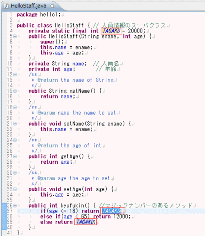Screen dimensions: 205x236
Task: Click line number 10 in the gutter
Action: (x=10, y=64)
